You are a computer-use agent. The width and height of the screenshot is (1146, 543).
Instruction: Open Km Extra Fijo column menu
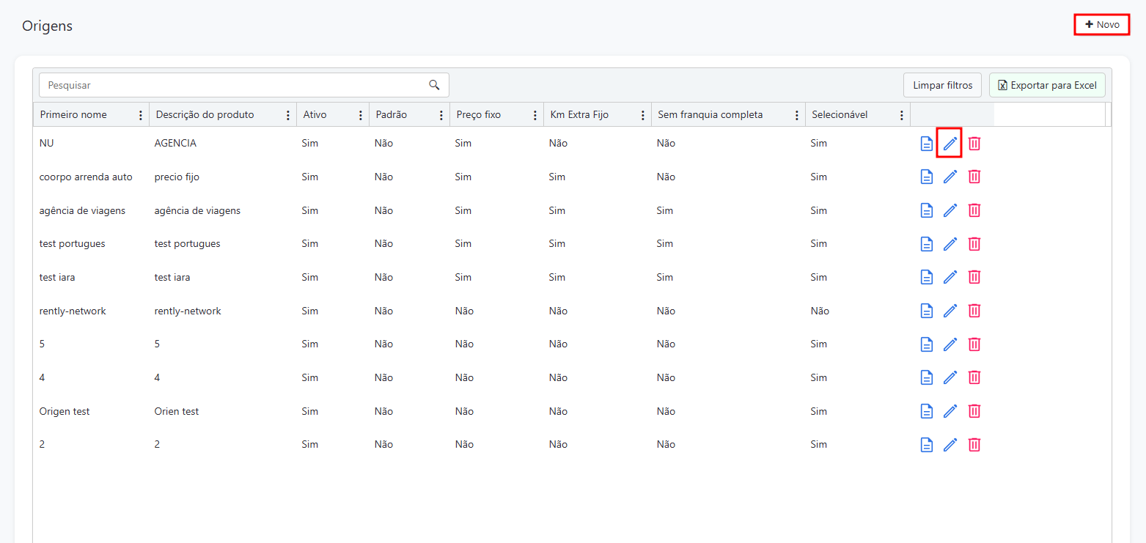tap(643, 115)
